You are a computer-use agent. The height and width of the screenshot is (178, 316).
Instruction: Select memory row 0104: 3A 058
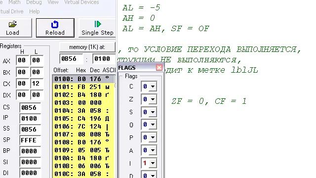pos(83,111)
